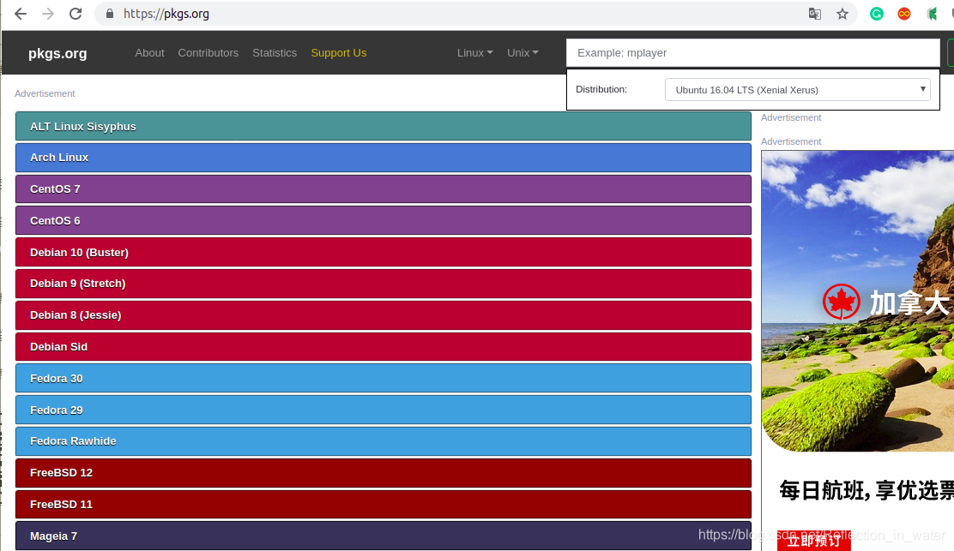Open FreeBSD 12 row
This screenshot has width=954, height=551.
click(383, 473)
